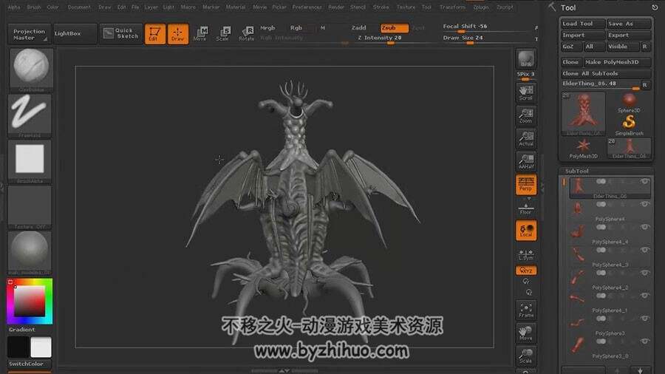665x374 pixels.
Task: Click the BPR render icon
Action: 526,58
